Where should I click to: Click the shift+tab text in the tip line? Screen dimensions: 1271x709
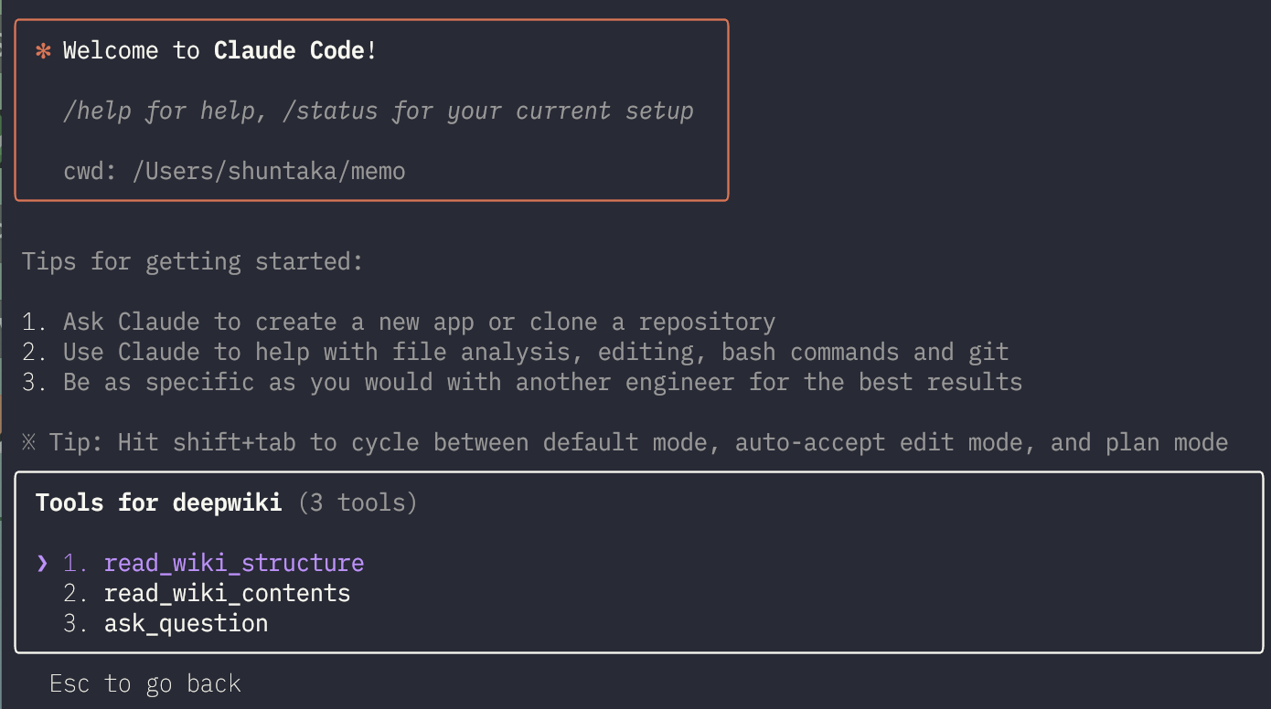(x=234, y=443)
